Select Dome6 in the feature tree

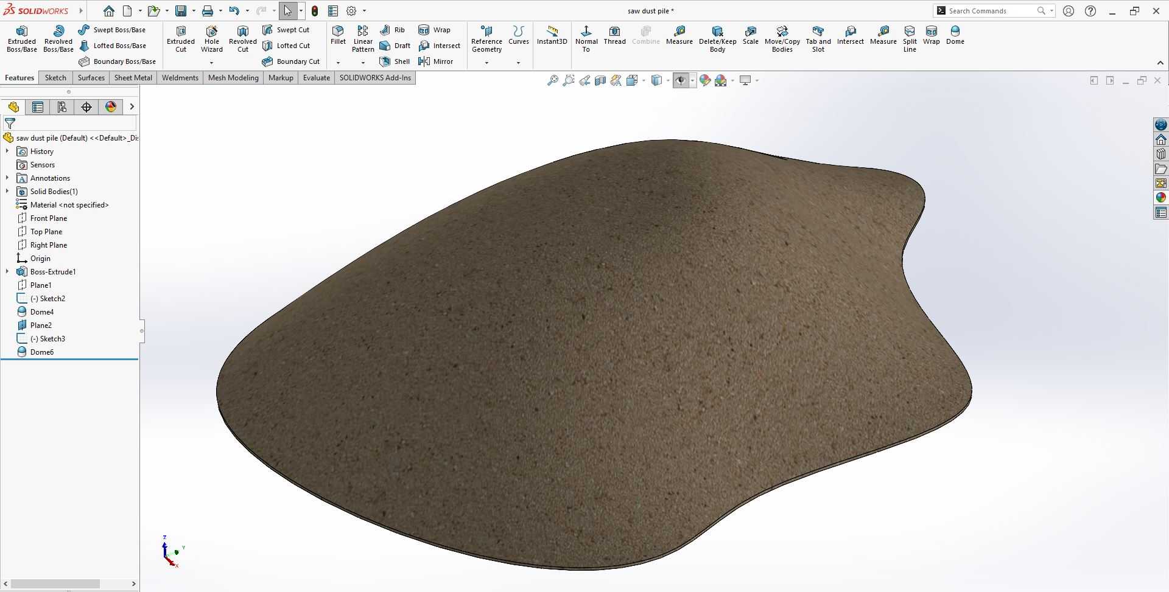click(x=42, y=352)
